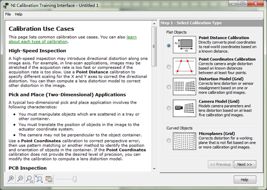Screen dimensions: 267x190
Task: Click the application icon in title bar
Action: click(x=6, y=5)
